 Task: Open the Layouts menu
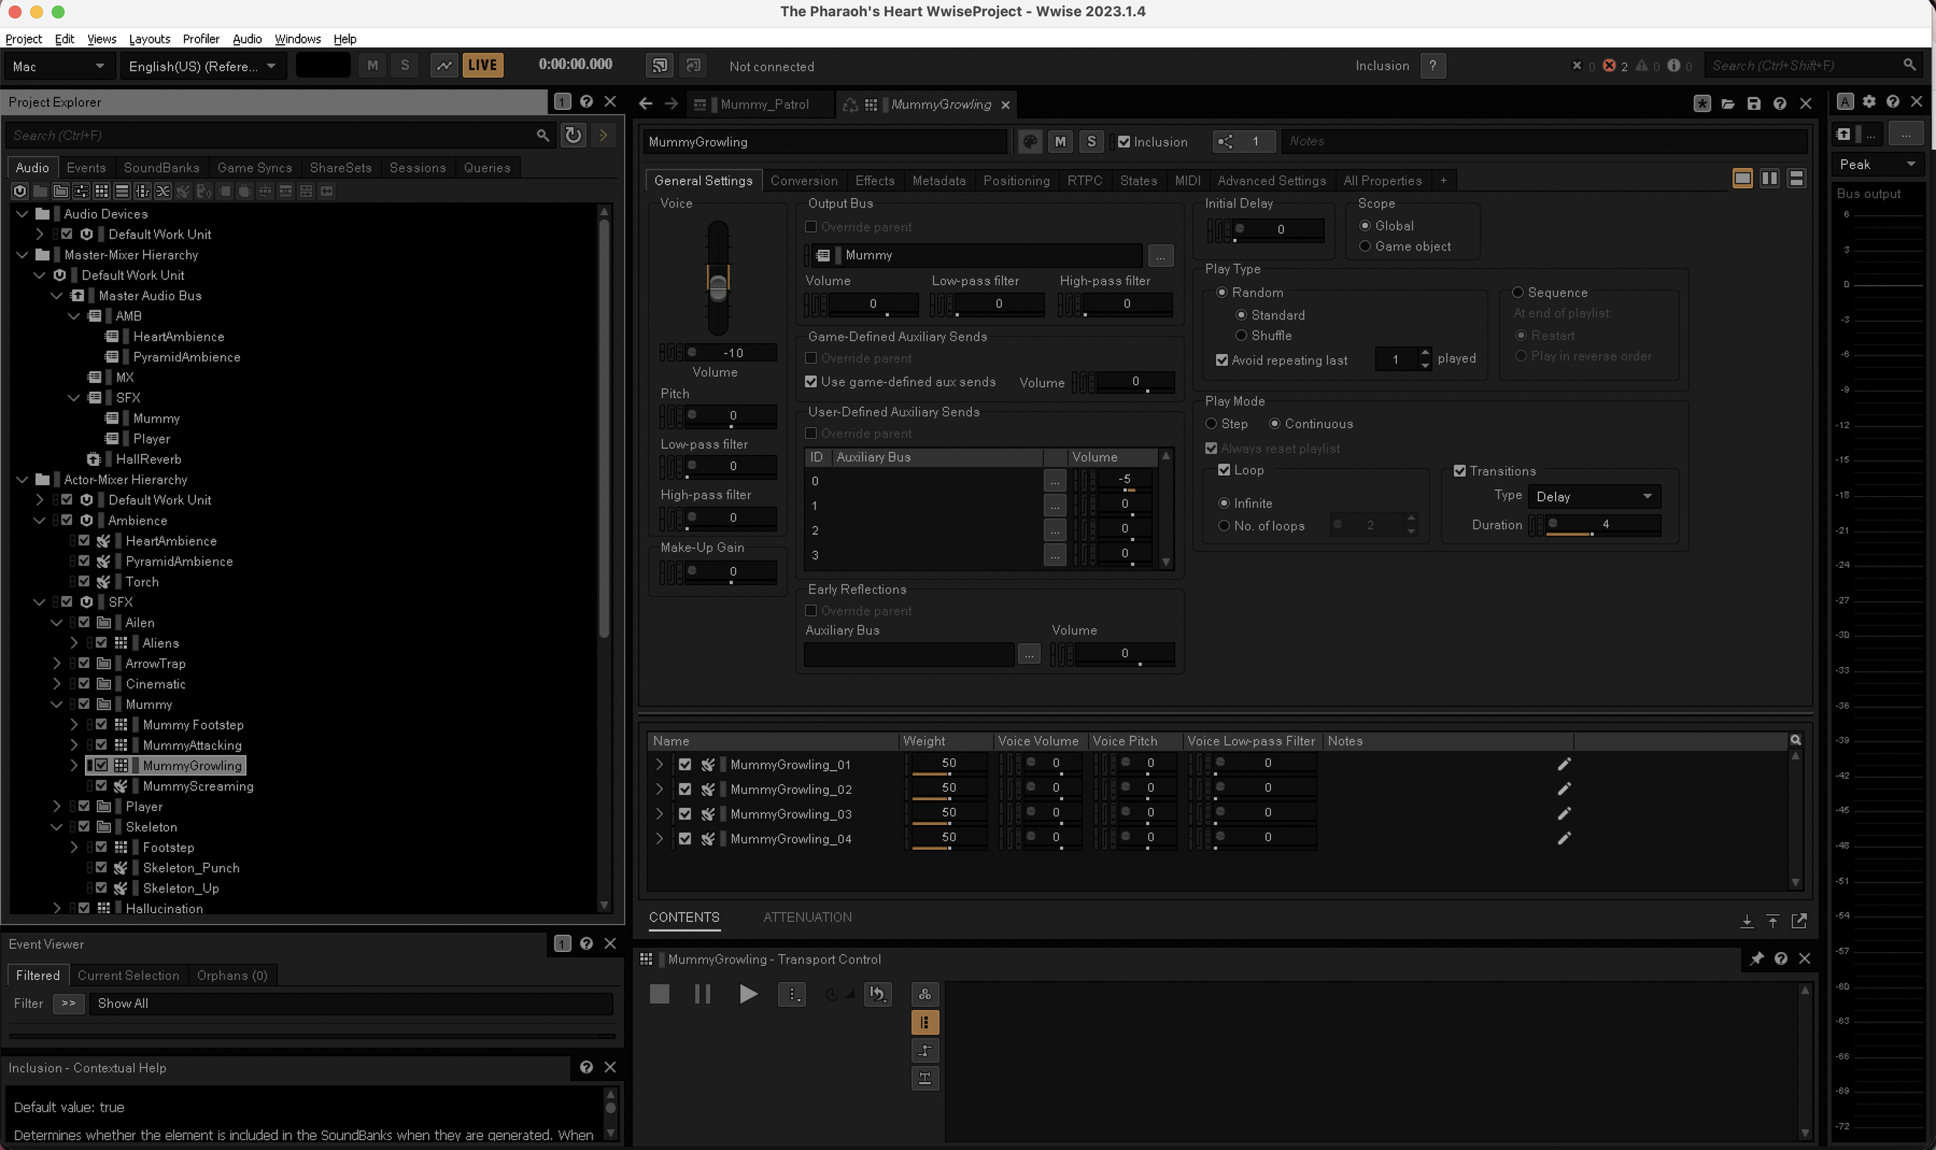[x=149, y=39]
